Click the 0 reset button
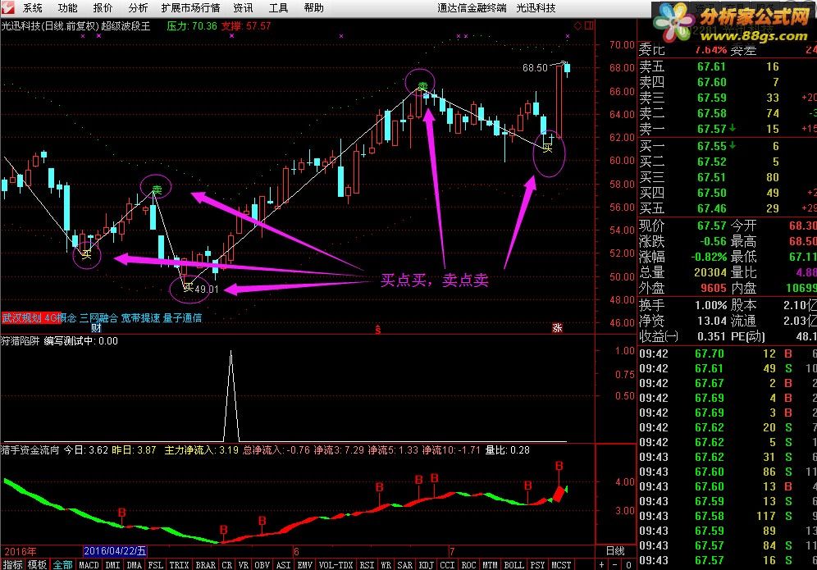The height and width of the screenshot is (570, 817). (628, 565)
